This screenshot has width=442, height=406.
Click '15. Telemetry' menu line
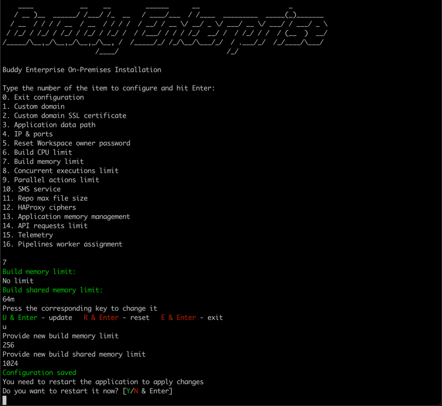click(x=28, y=235)
